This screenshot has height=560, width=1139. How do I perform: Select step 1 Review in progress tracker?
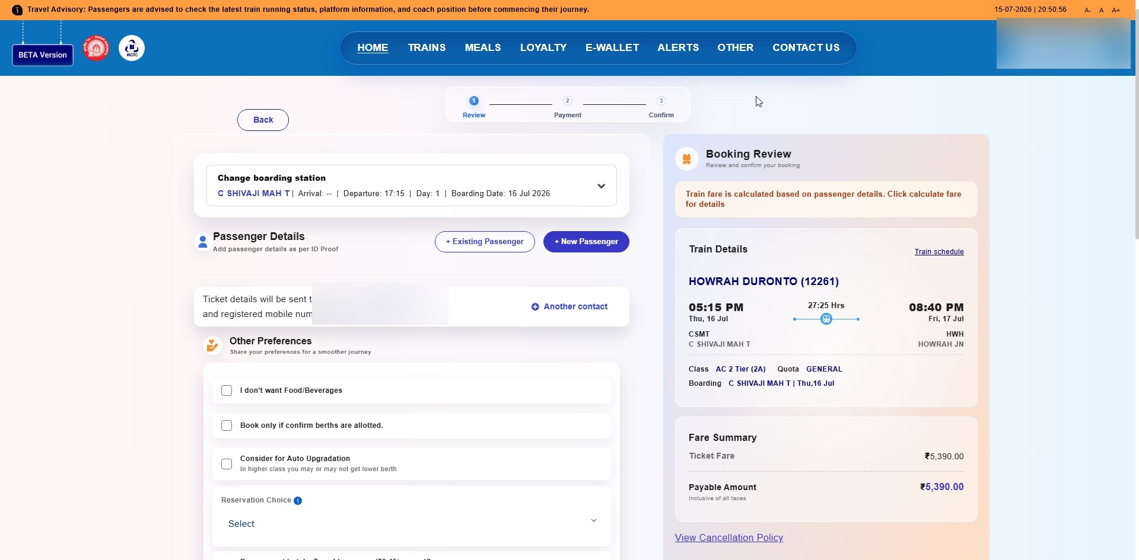474,107
